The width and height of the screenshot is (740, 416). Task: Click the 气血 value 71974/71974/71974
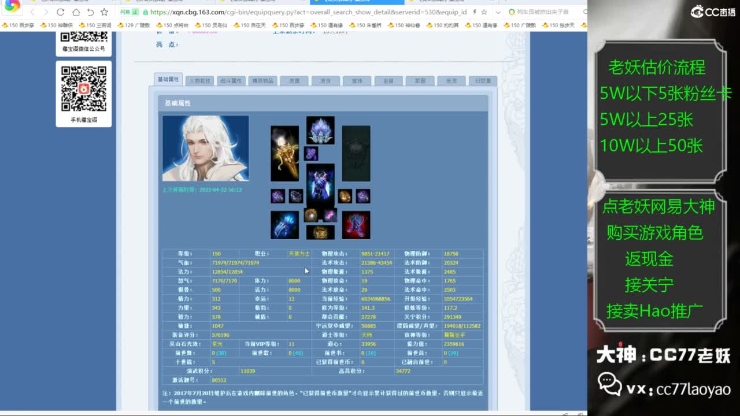point(235,263)
